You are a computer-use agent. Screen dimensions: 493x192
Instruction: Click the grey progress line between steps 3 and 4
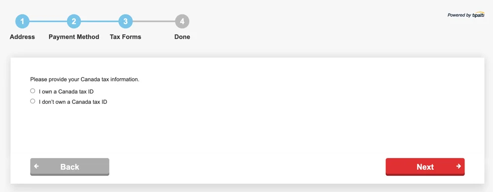[154, 21]
